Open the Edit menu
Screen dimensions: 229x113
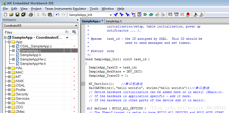pos(14,9)
